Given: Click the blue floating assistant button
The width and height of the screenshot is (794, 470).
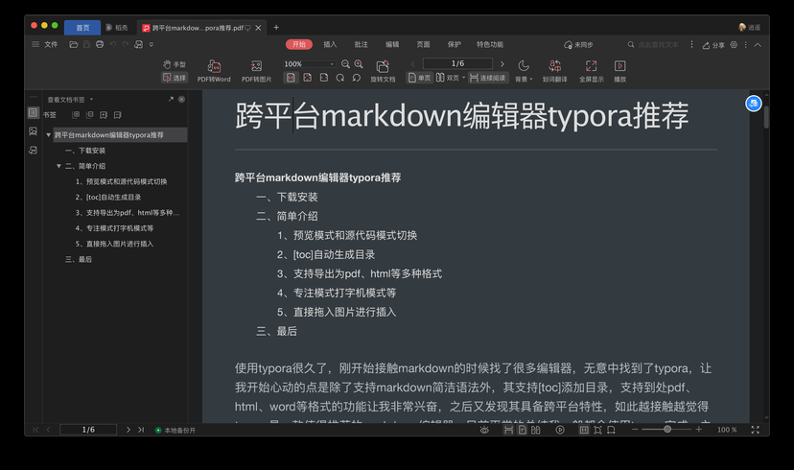Looking at the screenshot, I should [754, 104].
